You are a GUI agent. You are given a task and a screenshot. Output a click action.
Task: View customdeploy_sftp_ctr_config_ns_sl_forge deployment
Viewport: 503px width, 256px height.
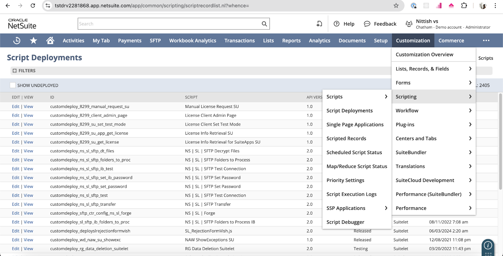click(x=28, y=213)
